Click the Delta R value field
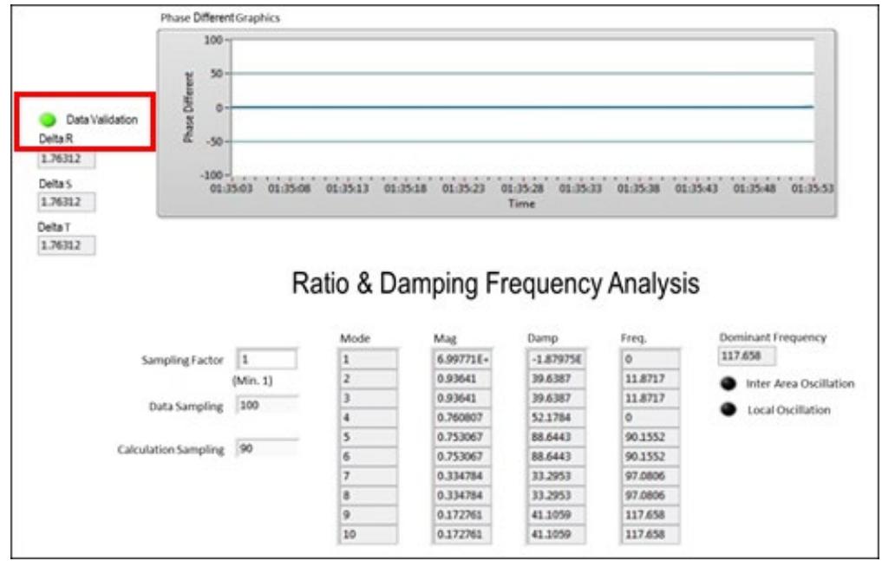This screenshot has height=561, width=882. [x=67, y=159]
